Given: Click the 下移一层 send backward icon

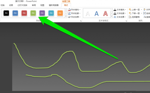Looking at the screenshot, I should [x=130, y=13].
